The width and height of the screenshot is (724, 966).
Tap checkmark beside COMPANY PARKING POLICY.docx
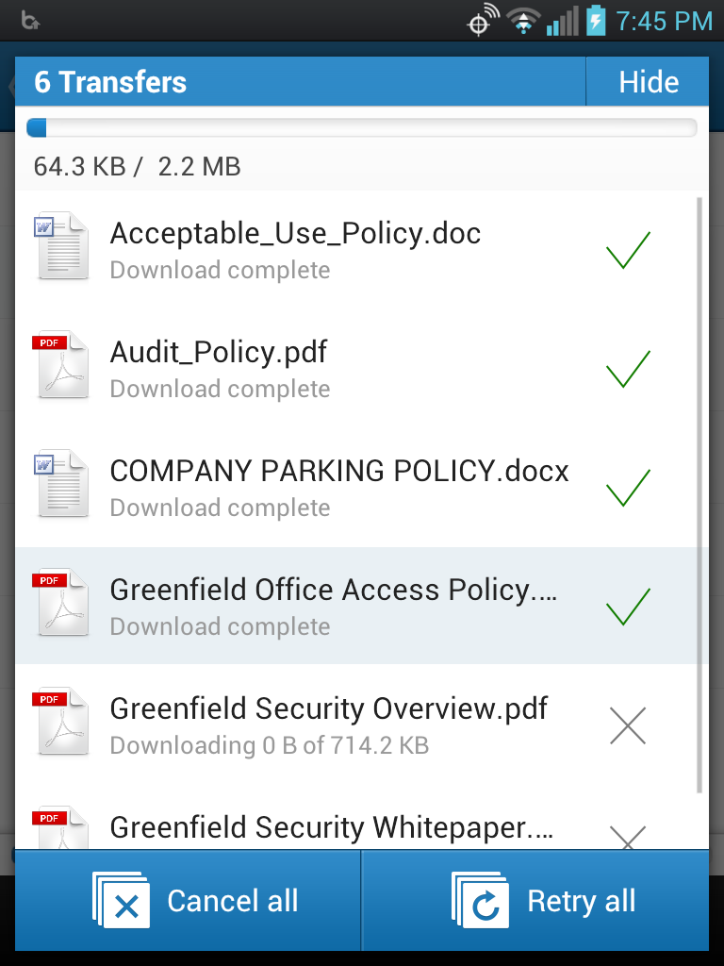[x=628, y=488]
